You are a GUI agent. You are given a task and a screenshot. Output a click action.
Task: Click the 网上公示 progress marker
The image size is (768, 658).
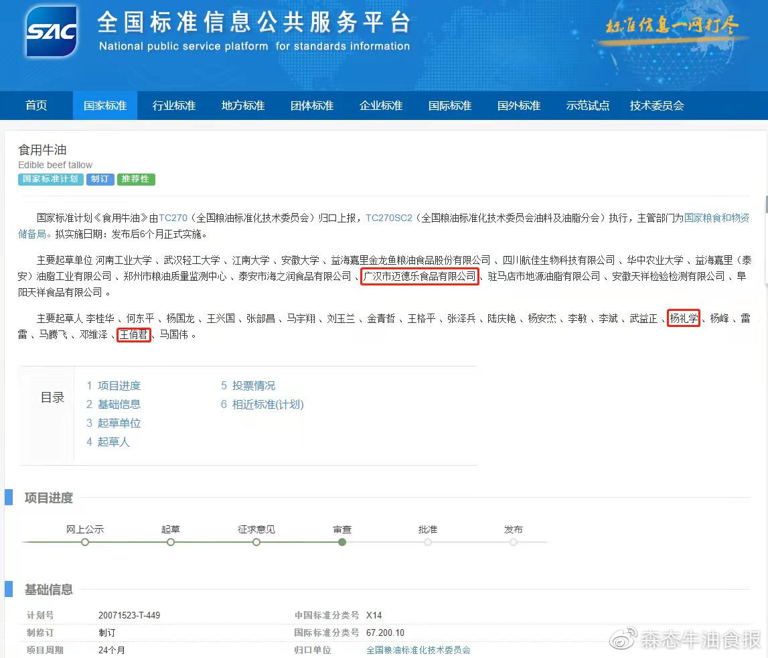pyautogui.click(x=85, y=542)
